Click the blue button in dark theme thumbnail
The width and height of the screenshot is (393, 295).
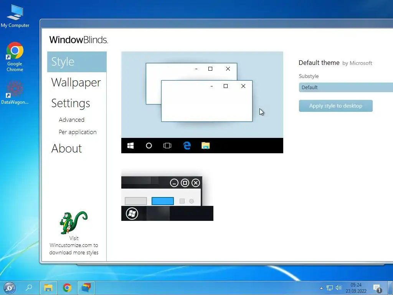point(163,201)
